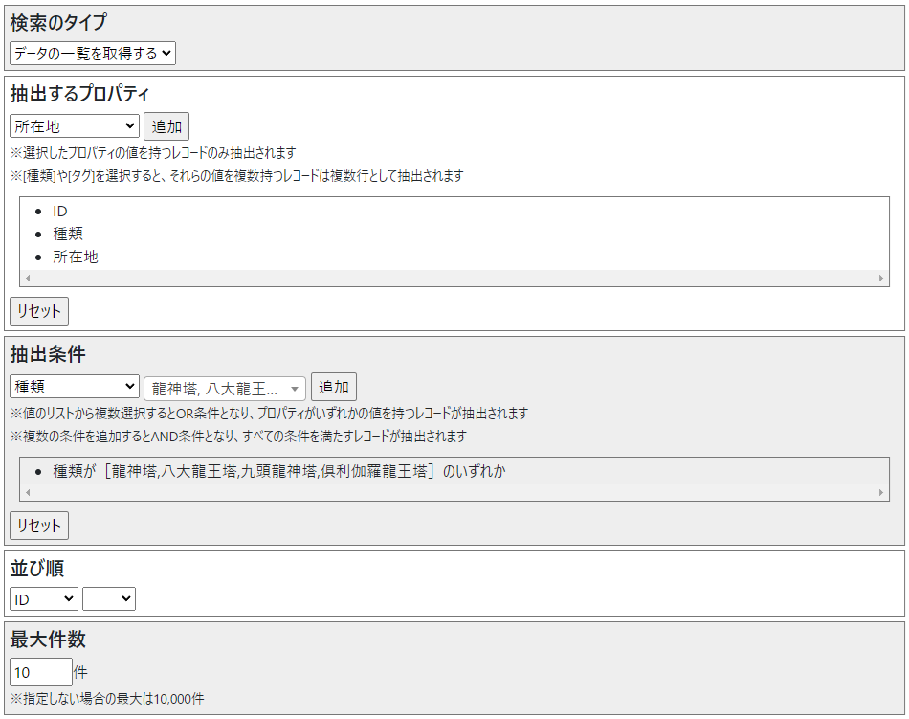
Task: Click 追加 button in 抽出するプロパティ section
Action: click(166, 126)
